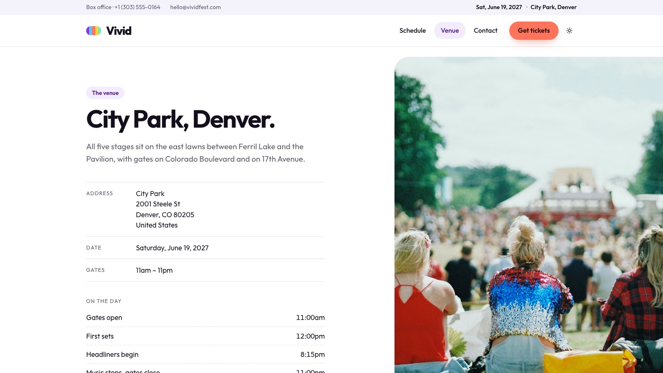Click the Saturday, June 19, 2027 date value
663x373 pixels.
click(x=172, y=248)
